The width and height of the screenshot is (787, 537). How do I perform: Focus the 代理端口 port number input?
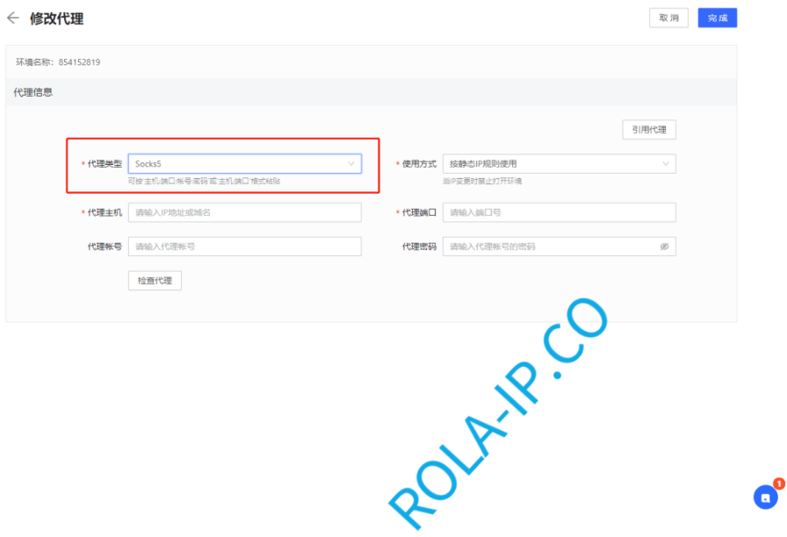(559, 212)
